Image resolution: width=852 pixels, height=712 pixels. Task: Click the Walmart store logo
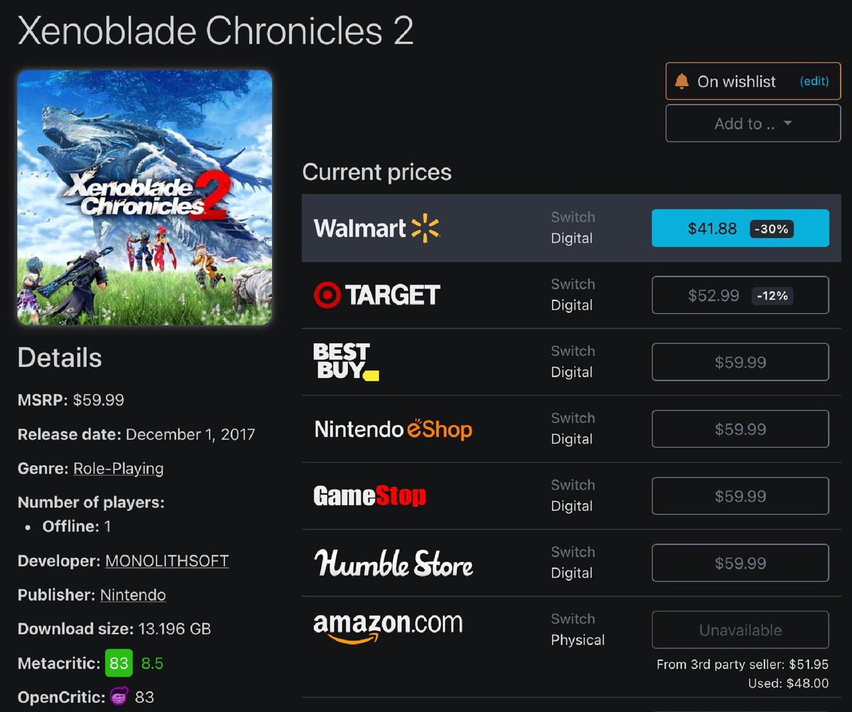377,227
